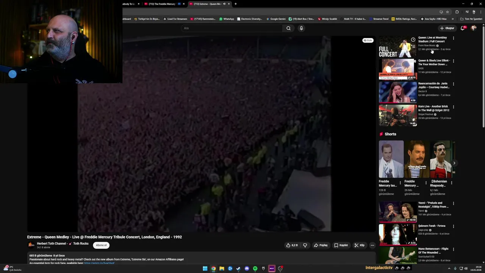Open the 126 B views Freddie Mercury short
This screenshot has width=485, height=273.
(391, 159)
